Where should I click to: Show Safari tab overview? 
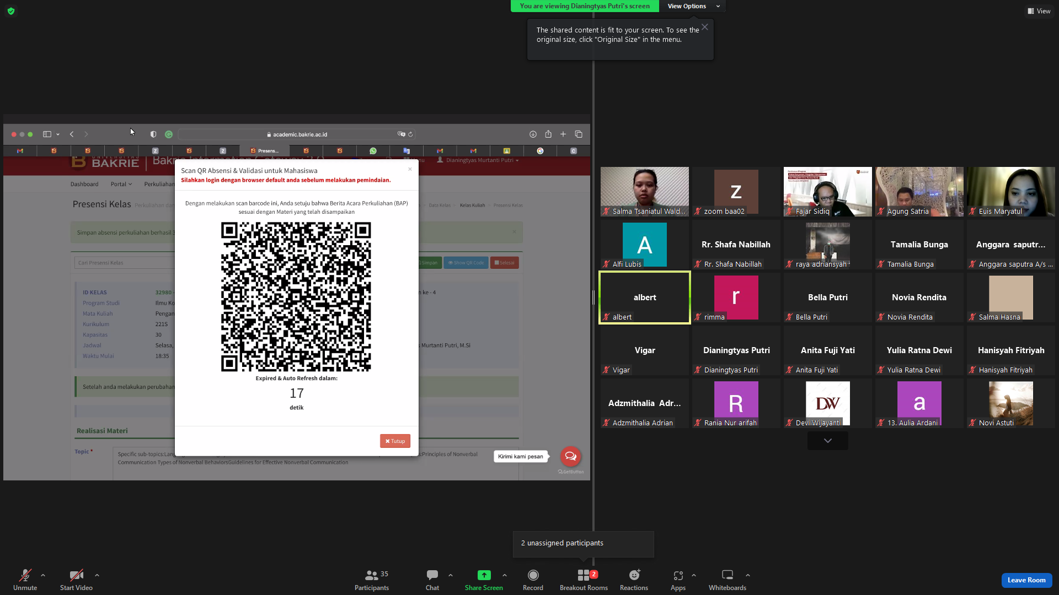click(579, 134)
